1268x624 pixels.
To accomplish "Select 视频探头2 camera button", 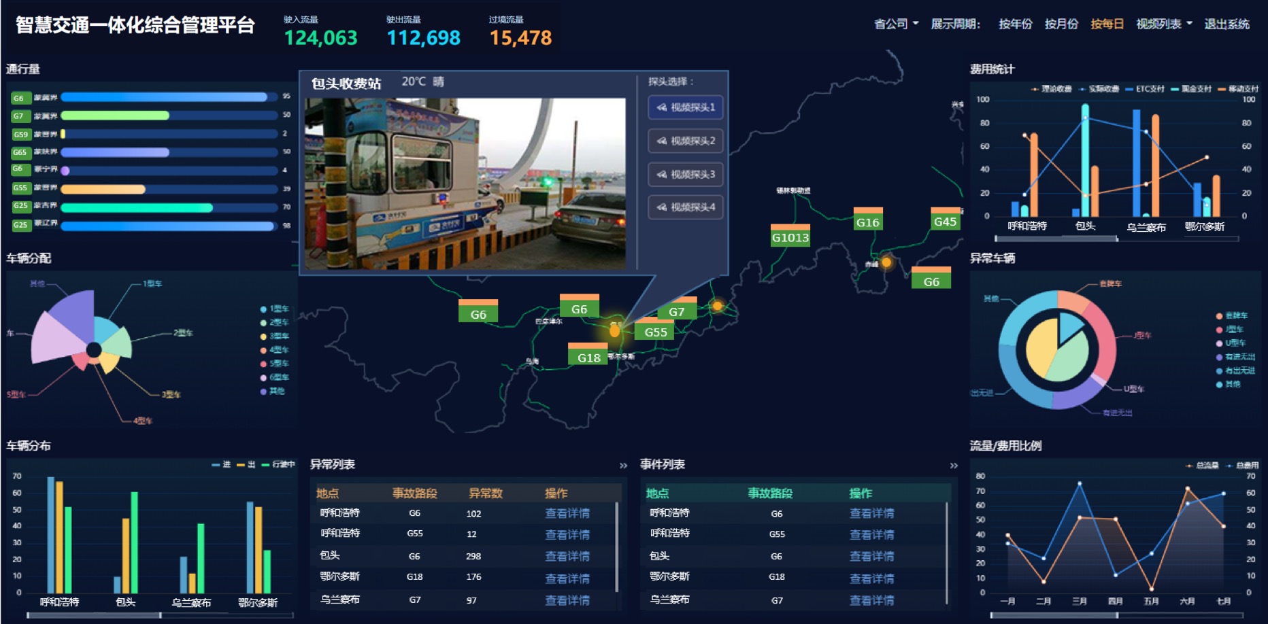I will coord(686,141).
